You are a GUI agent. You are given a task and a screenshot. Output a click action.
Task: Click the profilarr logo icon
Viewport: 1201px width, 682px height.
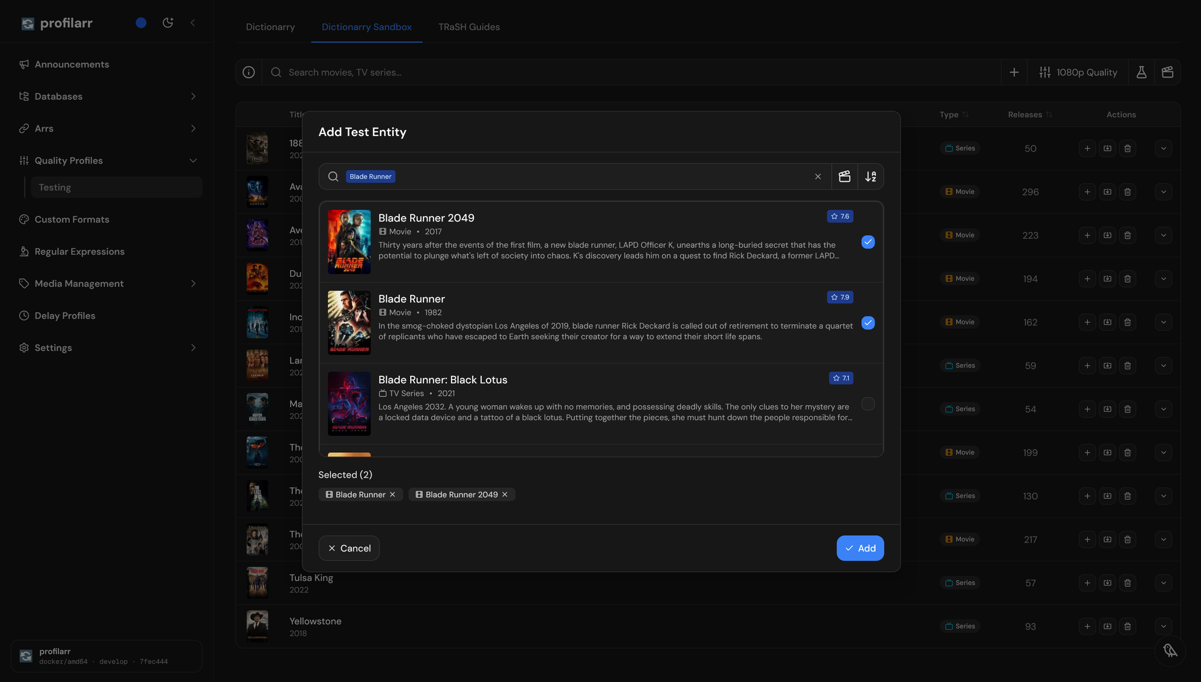(28, 23)
